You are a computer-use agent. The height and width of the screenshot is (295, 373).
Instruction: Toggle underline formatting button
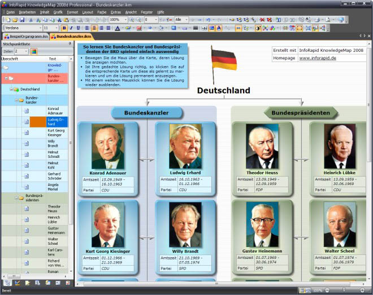[x=79, y=28]
